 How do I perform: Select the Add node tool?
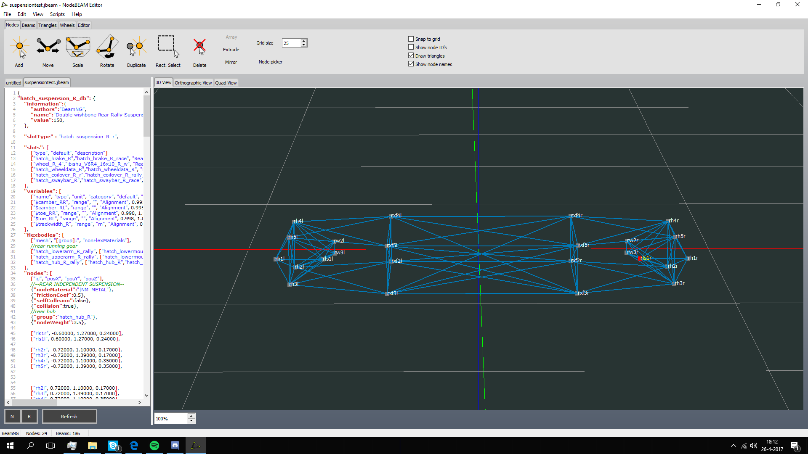[19, 51]
